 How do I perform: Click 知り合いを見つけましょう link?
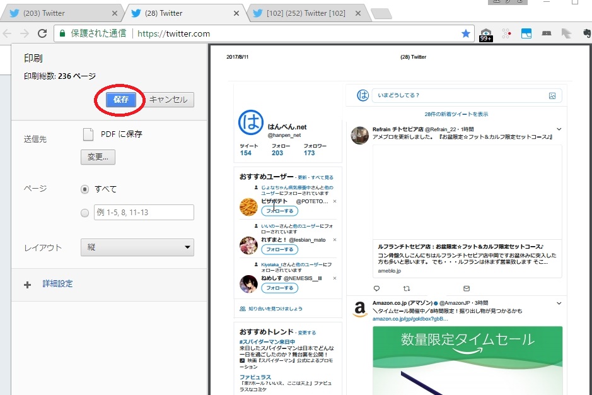pyautogui.click(x=275, y=309)
